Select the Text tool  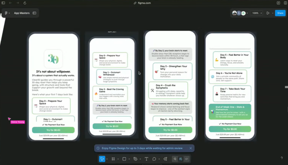click(x=146, y=159)
